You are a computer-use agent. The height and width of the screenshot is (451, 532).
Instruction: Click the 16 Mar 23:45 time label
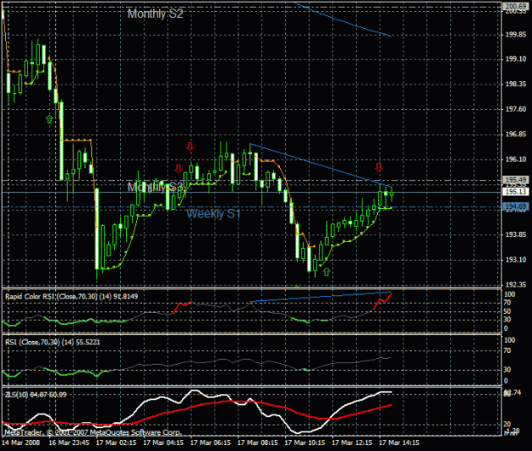tap(69, 442)
